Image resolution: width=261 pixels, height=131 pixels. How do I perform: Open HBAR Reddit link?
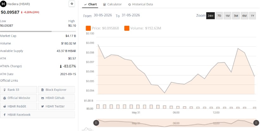click(18, 106)
